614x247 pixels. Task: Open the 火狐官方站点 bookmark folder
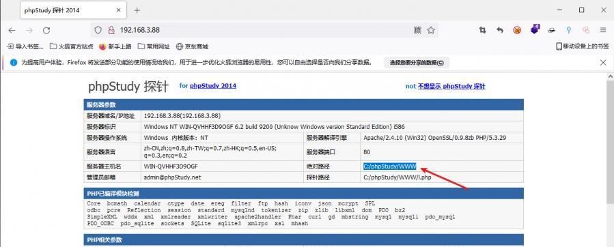click(72, 46)
